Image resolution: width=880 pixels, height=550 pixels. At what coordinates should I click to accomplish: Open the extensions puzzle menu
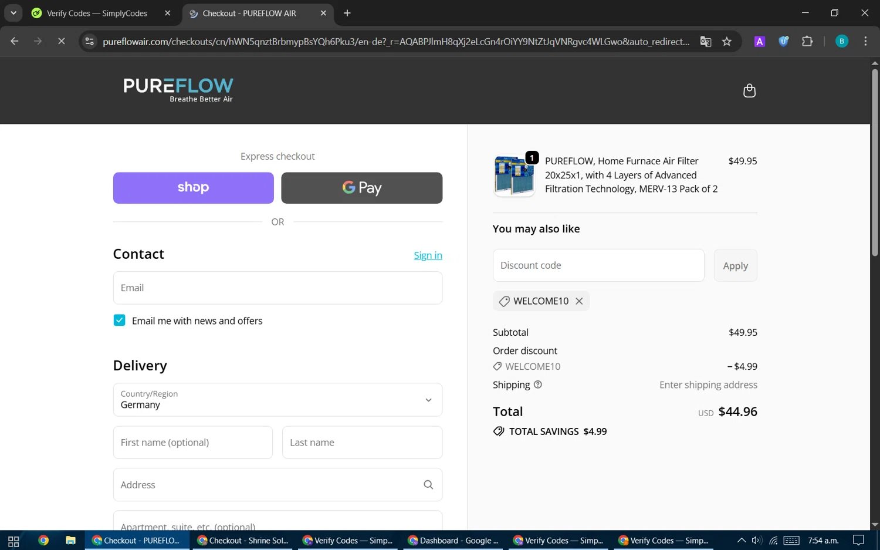click(807, 41)
